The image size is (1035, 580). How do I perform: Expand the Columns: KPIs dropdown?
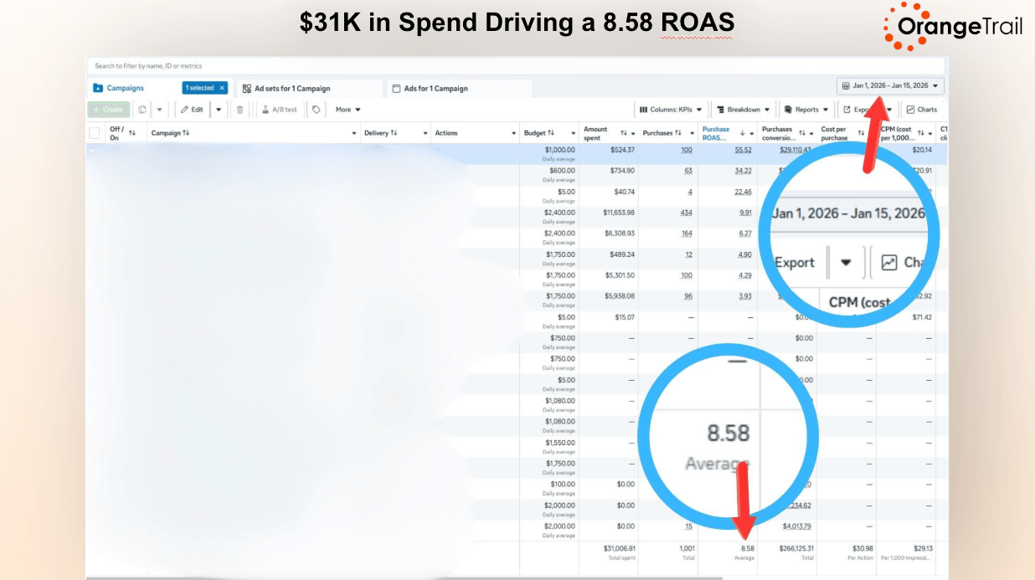tap(671, 110)
